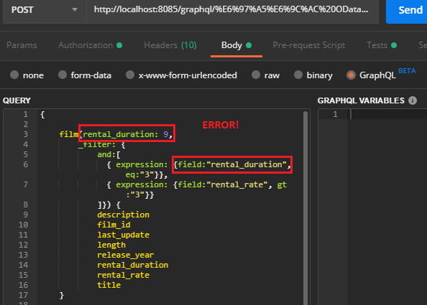Click the GraphQL Variables info icon

[413, 100]
